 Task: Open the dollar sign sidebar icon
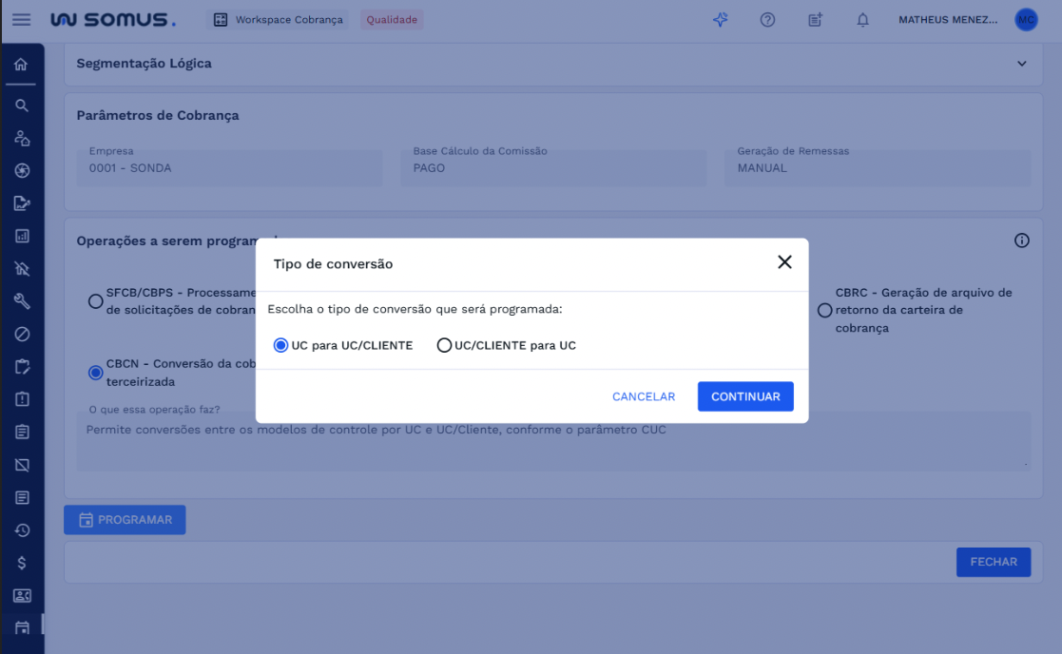pos(22,563)
